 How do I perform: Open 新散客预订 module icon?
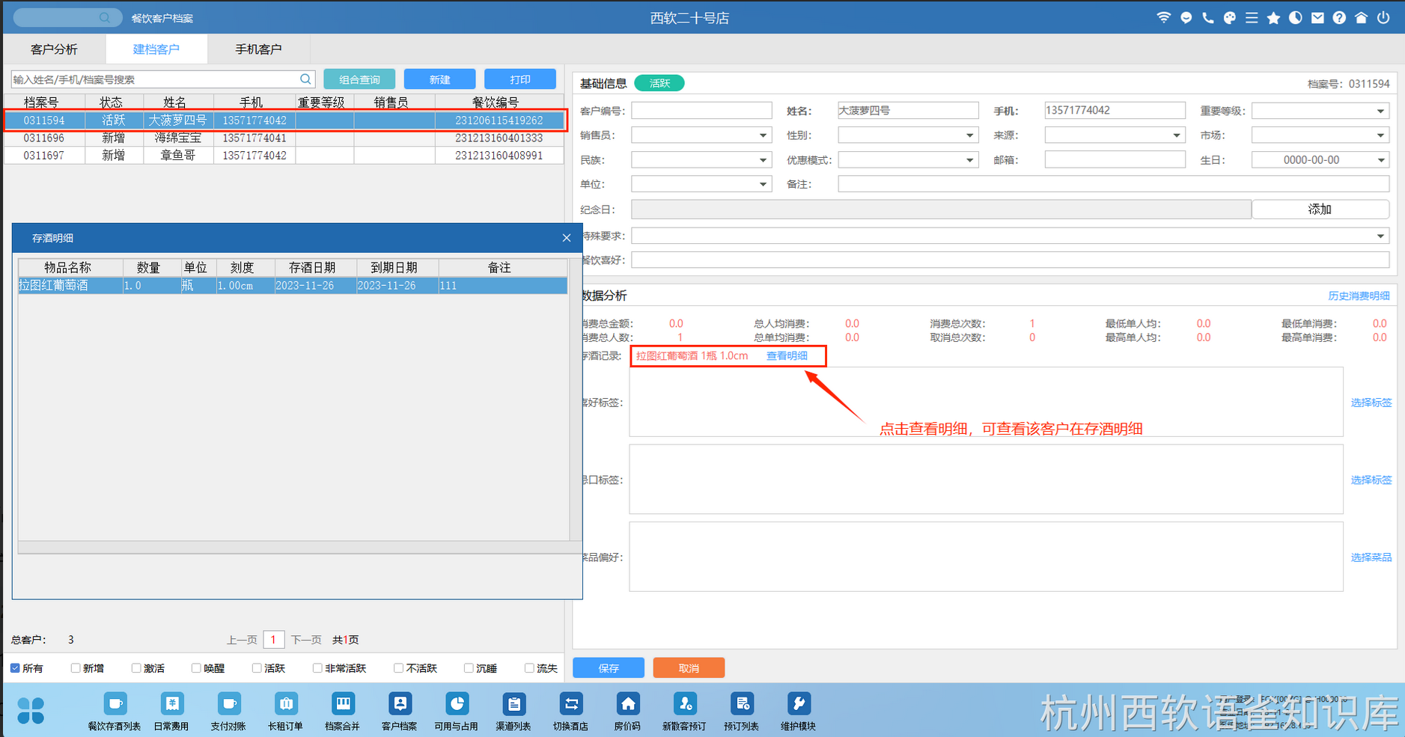click(684, 704)
